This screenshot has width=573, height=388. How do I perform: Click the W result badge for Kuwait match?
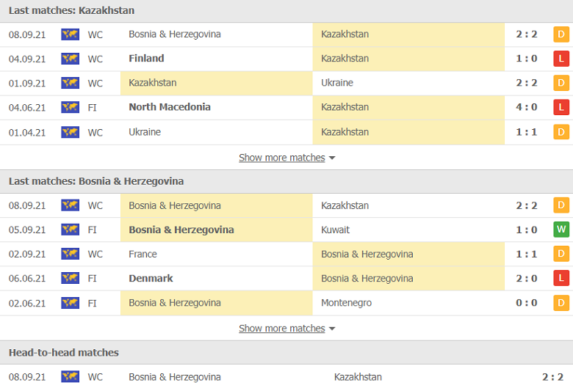pyautogui.click(x=561, y=230)
